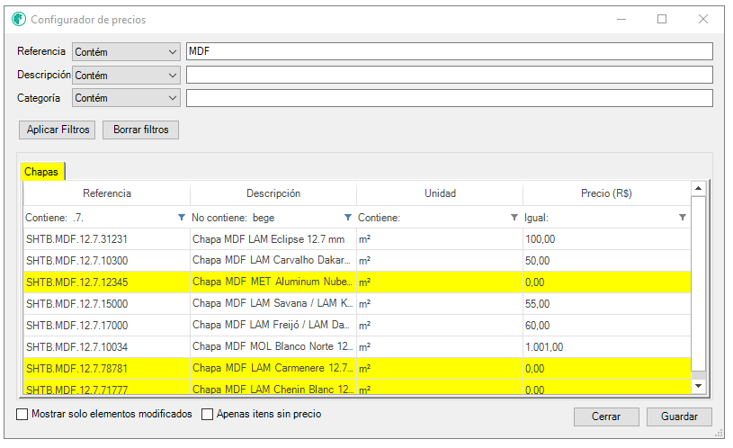The image size is (733, 448).
Task: Click the filter icon in Descripción column
Action: click(348, 218)
